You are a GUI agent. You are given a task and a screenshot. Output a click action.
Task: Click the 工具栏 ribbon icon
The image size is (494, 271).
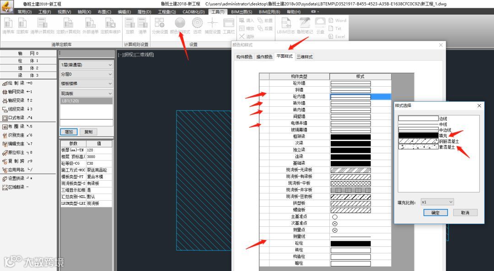point(229,26)
